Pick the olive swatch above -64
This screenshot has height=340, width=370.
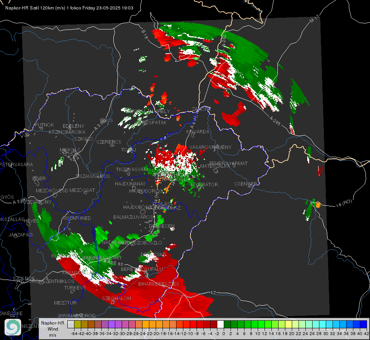pos(77,324)
